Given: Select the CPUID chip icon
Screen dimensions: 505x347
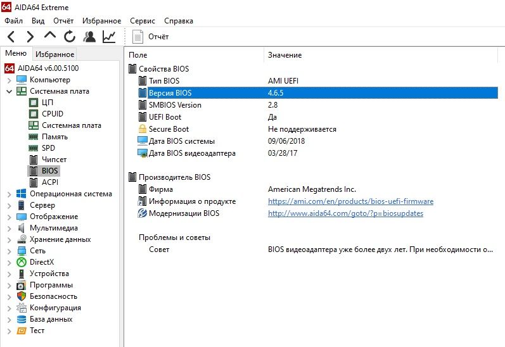Looking at the screenshot, I should pos(34,113).
